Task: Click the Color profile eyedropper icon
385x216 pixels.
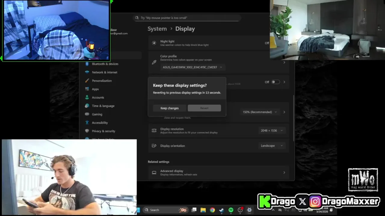Action: (154, 62)
